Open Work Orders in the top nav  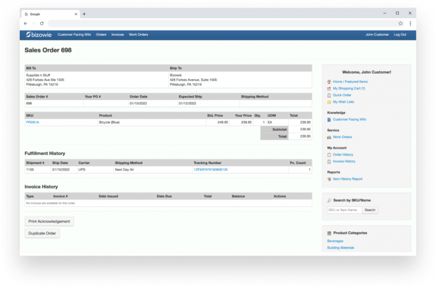(x=139, y=35)
